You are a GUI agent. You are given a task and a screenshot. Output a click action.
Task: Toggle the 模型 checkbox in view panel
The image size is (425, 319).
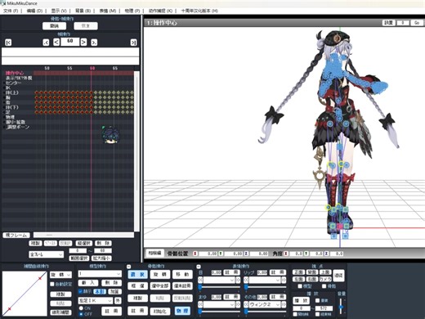click(x=300, y=286)
